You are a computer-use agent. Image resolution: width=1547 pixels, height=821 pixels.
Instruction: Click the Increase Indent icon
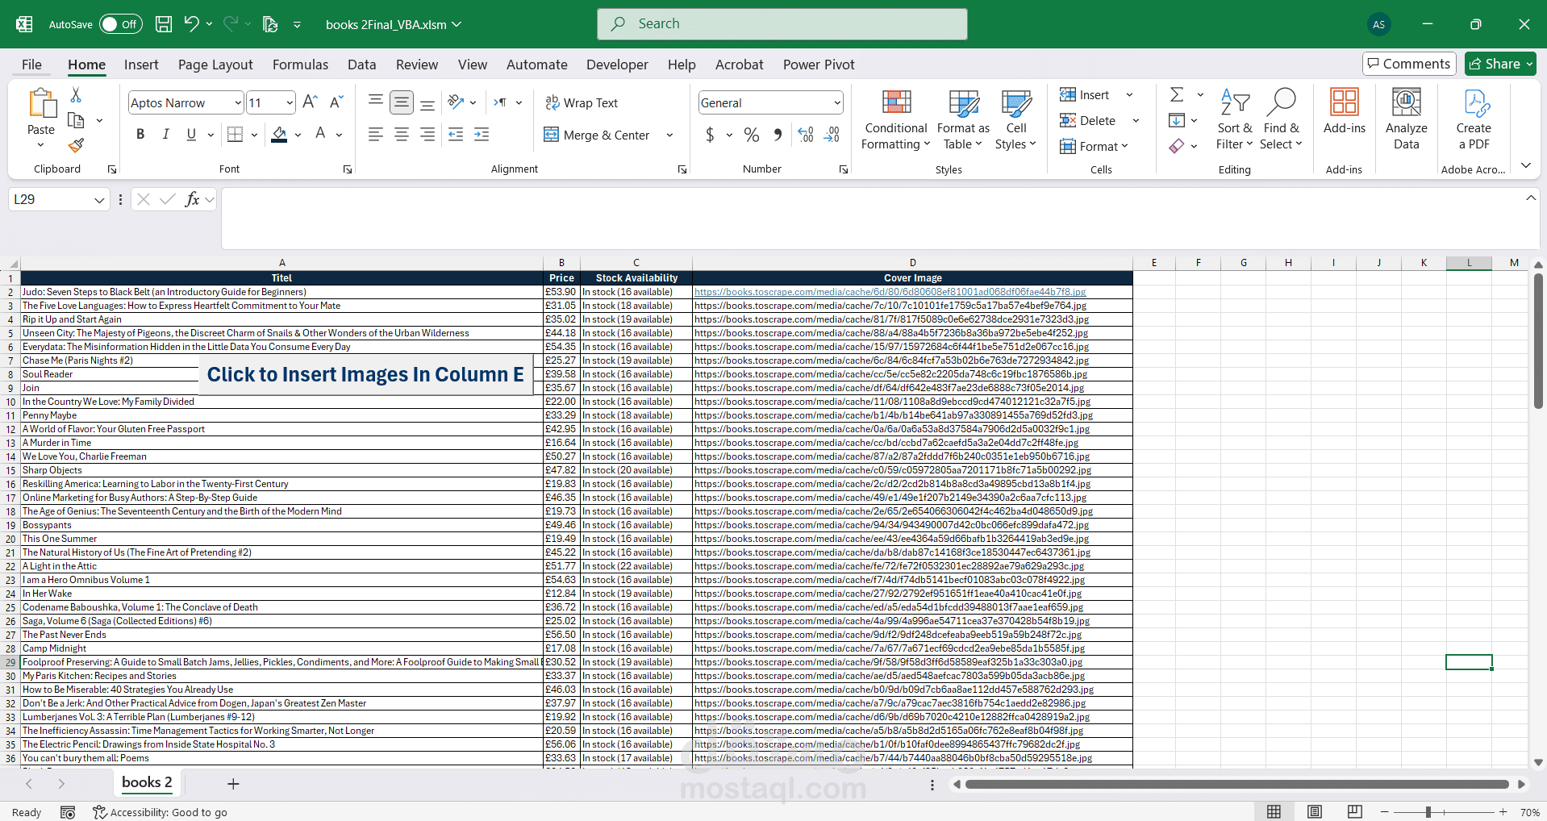(x=482, y=135)
